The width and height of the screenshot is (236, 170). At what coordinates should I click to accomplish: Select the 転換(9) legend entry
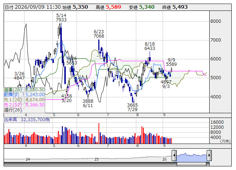coord(24,95)
